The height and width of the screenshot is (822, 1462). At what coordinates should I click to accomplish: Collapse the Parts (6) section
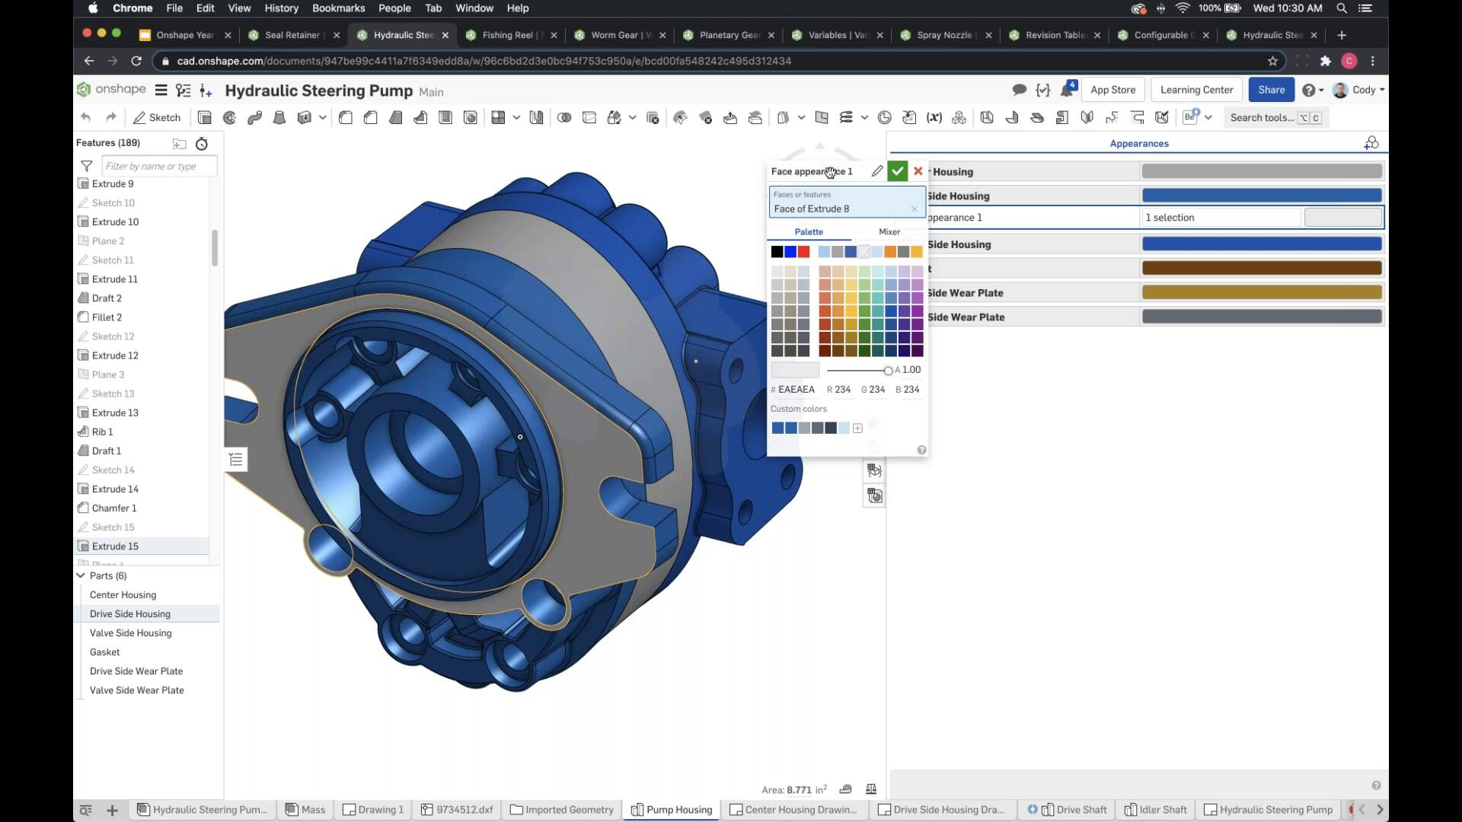pos(80,575)
